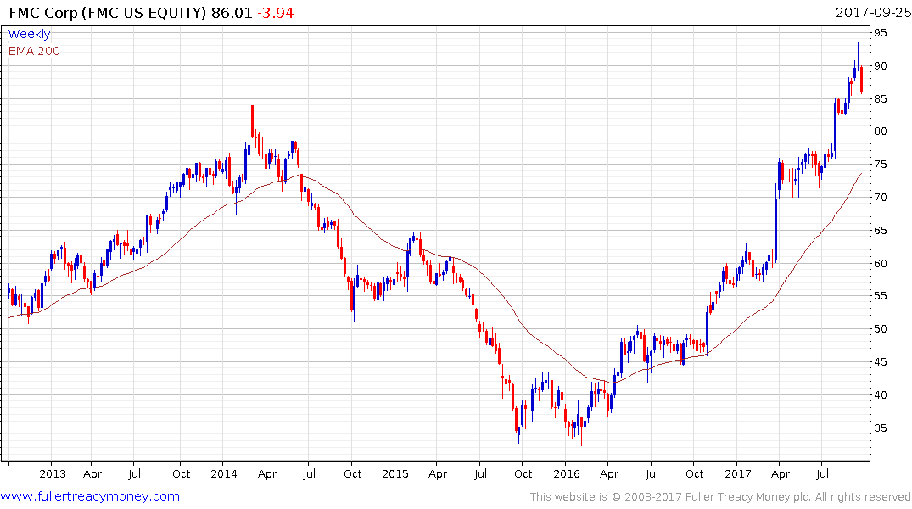Click the tall blue March 2017 breakout candle

(x=776, y=224)
